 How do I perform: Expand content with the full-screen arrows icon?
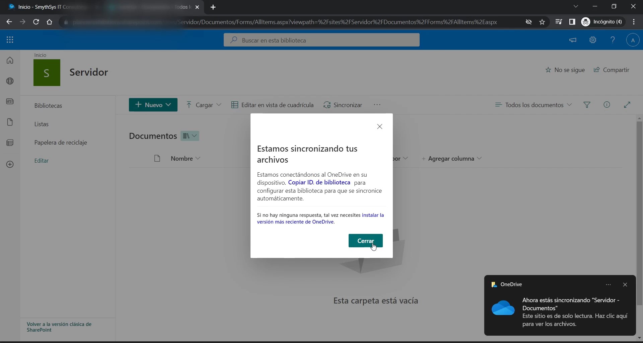point(627,105)
